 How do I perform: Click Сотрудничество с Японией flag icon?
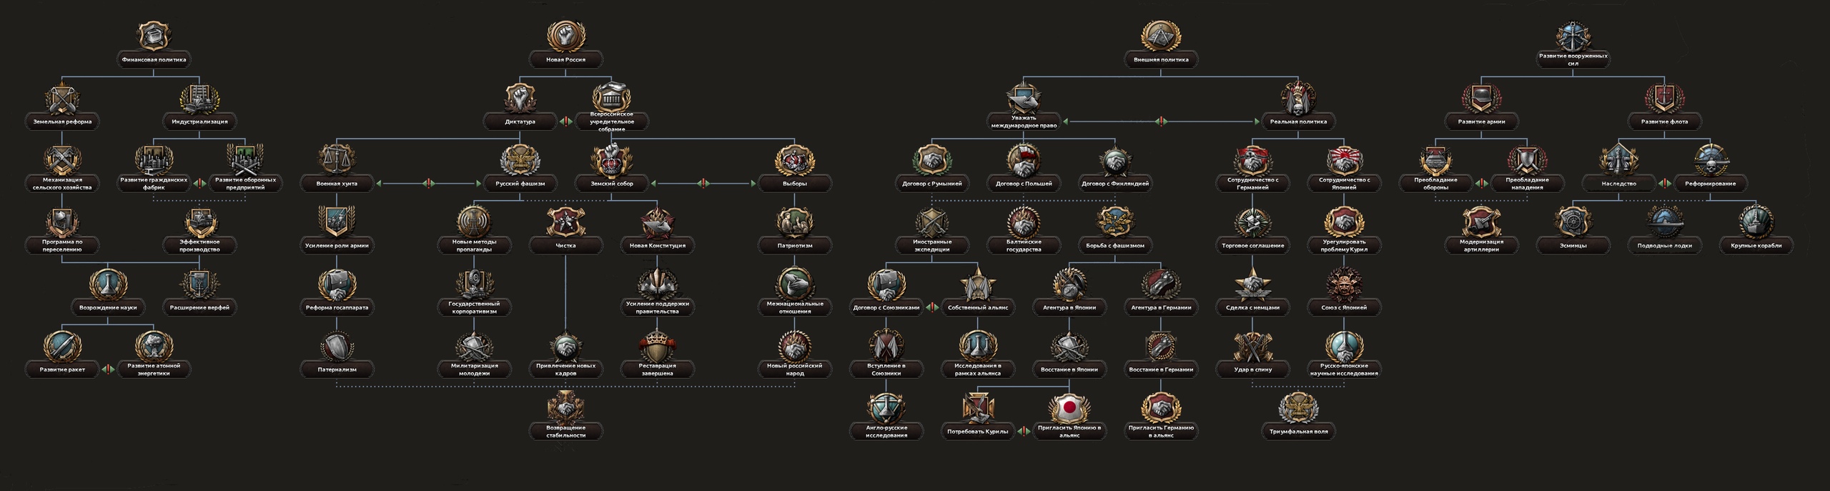1344,160
